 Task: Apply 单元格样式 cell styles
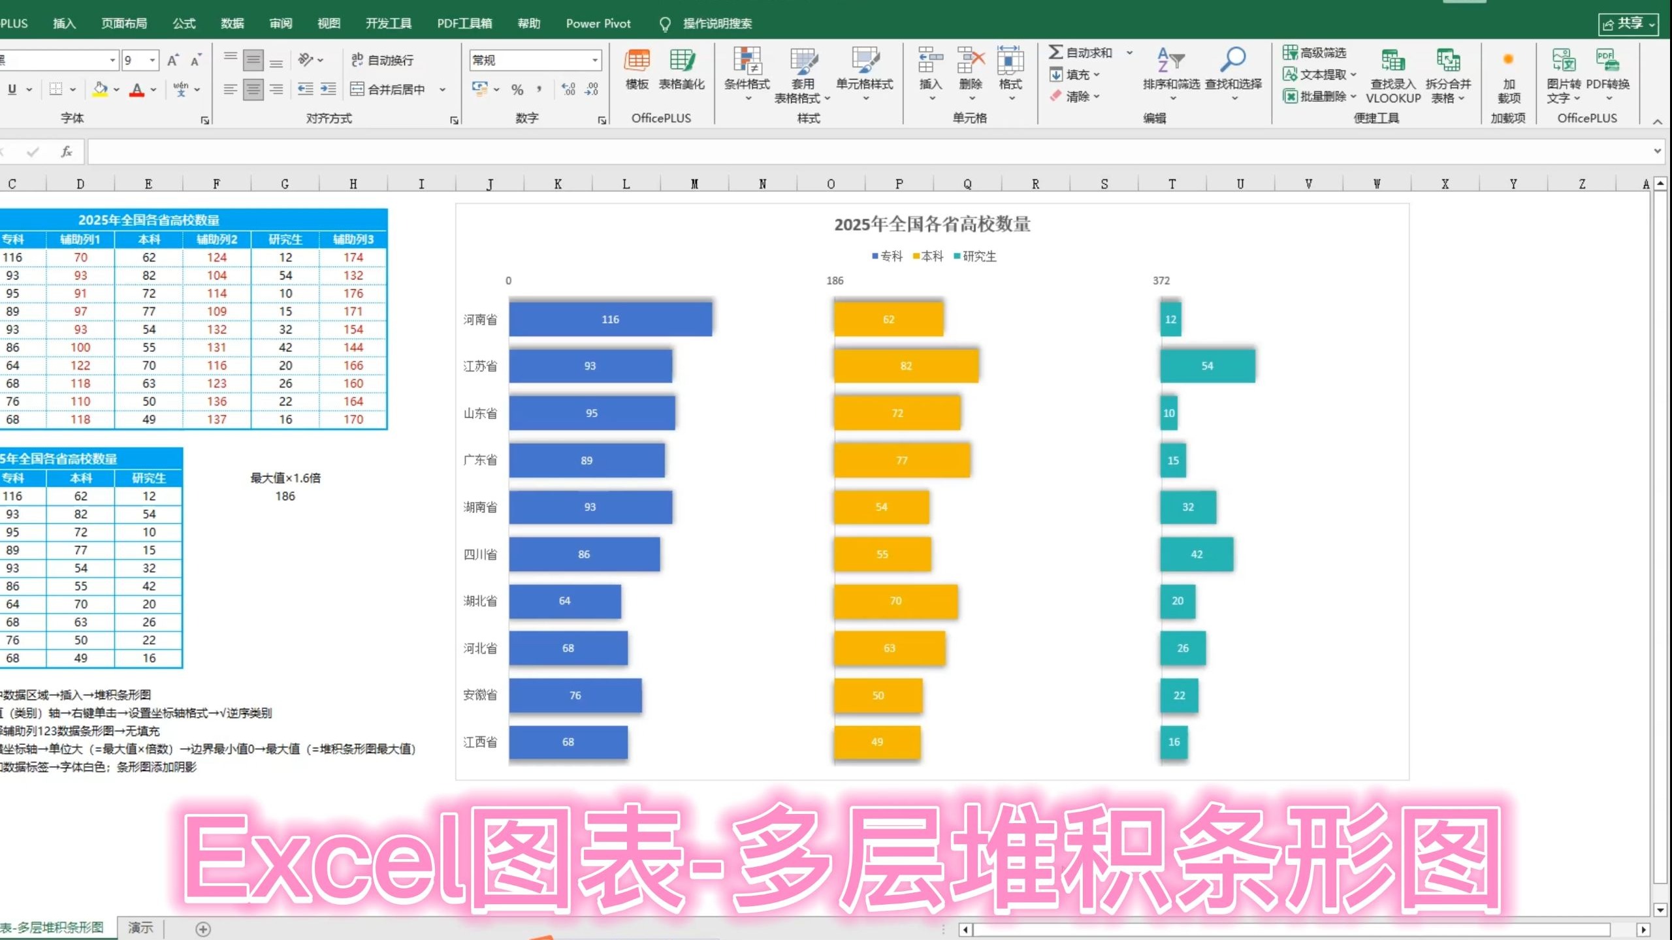pyautogui.click(x=865, y=72)
